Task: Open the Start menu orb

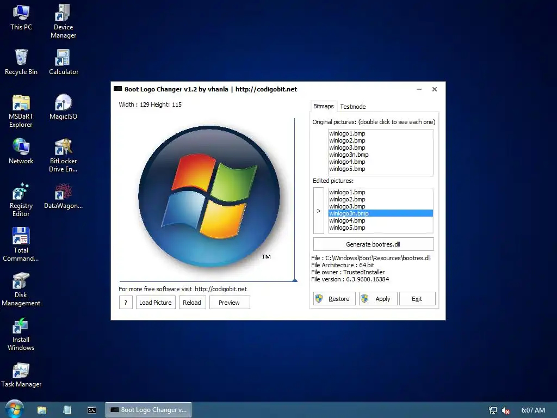Action: pos(14,409)
